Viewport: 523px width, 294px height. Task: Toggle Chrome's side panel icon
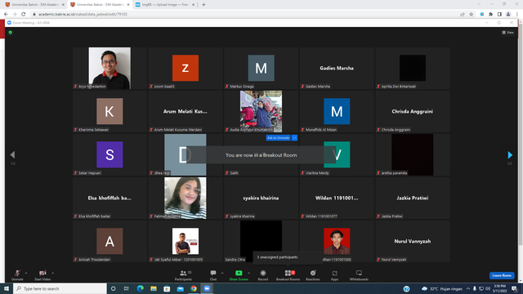point(499,15)
